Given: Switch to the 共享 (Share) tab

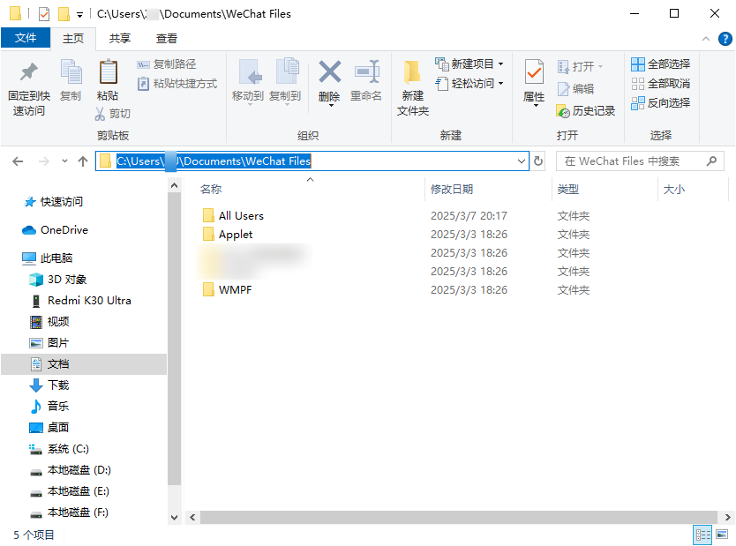Looking at the screenshot, I should point(119,39).
